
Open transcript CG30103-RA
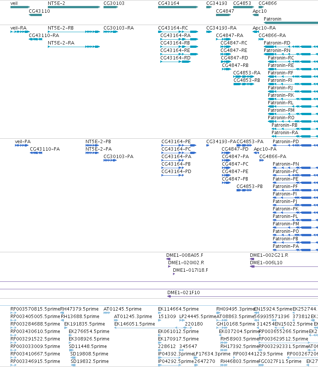coord(118,28)
